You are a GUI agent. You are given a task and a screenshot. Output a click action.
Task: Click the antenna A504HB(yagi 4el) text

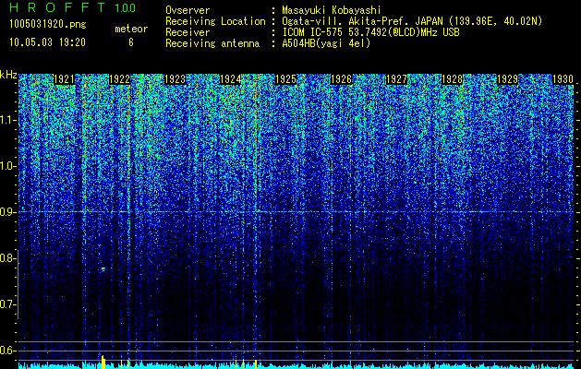click(x=326, y=43)
